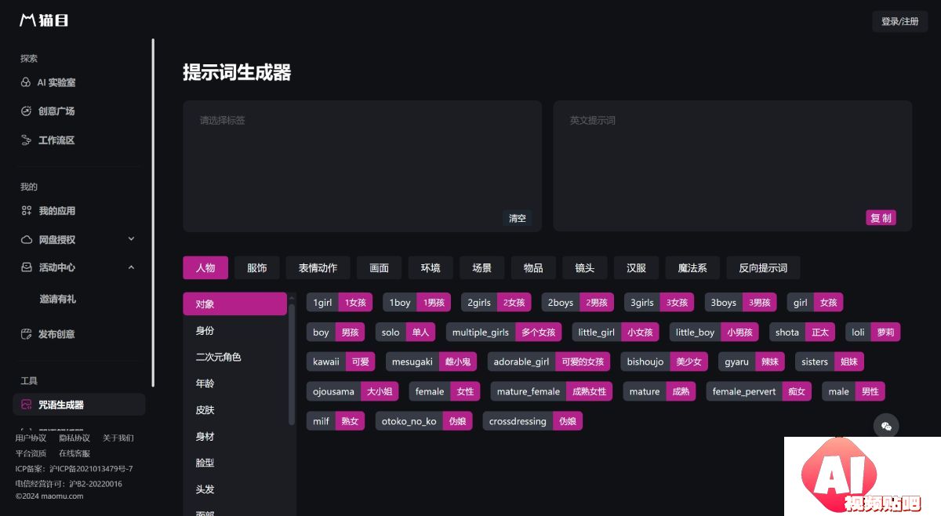Click inside the 请选择标签 tag box
941x516 pixels.
pyautogui.click(x=362, y=165)
